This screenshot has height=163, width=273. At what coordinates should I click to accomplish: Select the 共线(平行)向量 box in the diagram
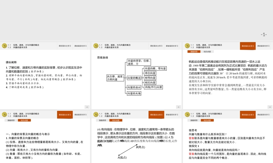click(153, 87)
